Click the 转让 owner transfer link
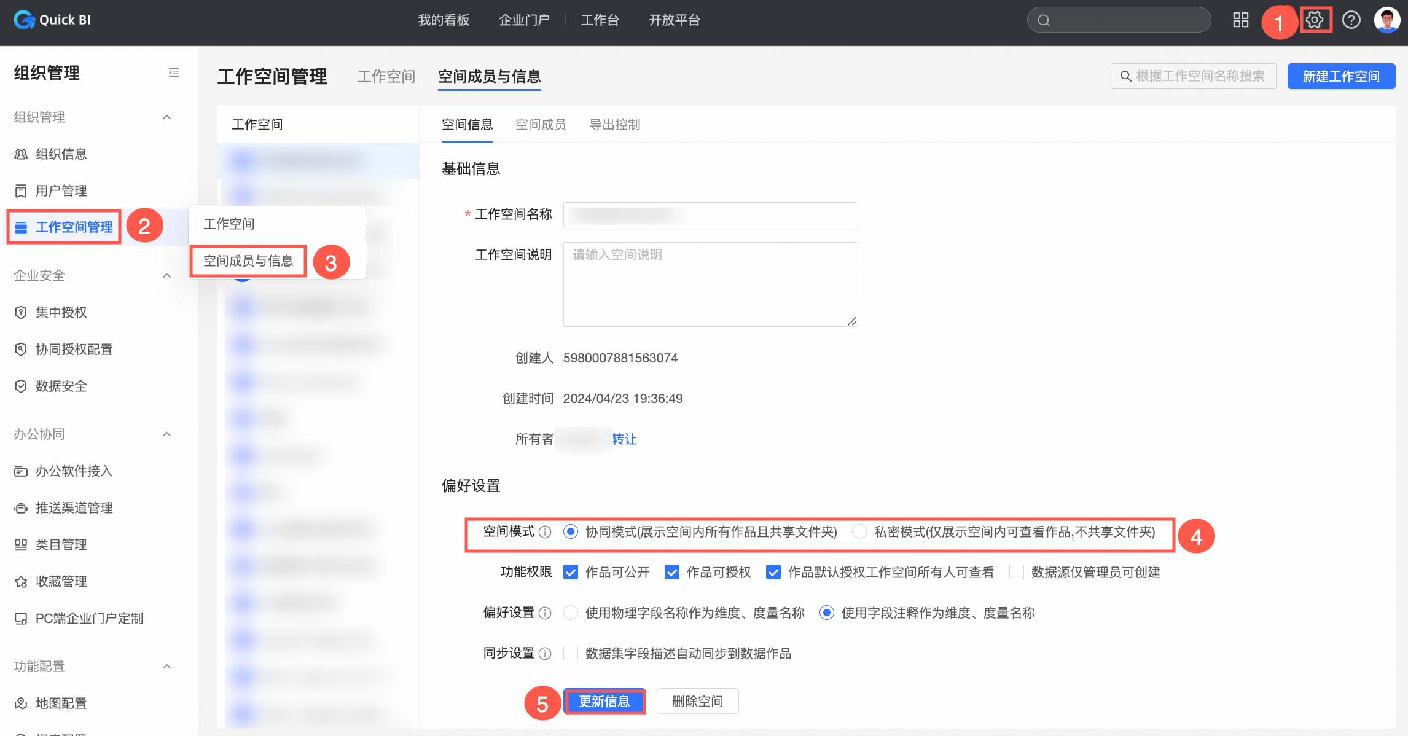The width and height of the screenshot is (1408, 736). (625, 439)
